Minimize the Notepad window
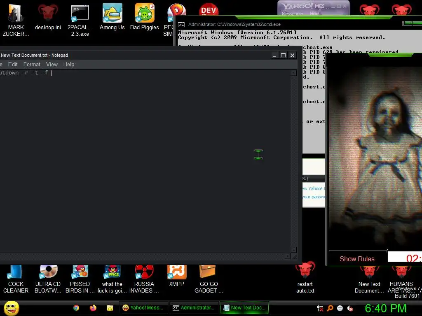This screenshot has width=422, height=316. pyautogui.click(x=274, y=55)
